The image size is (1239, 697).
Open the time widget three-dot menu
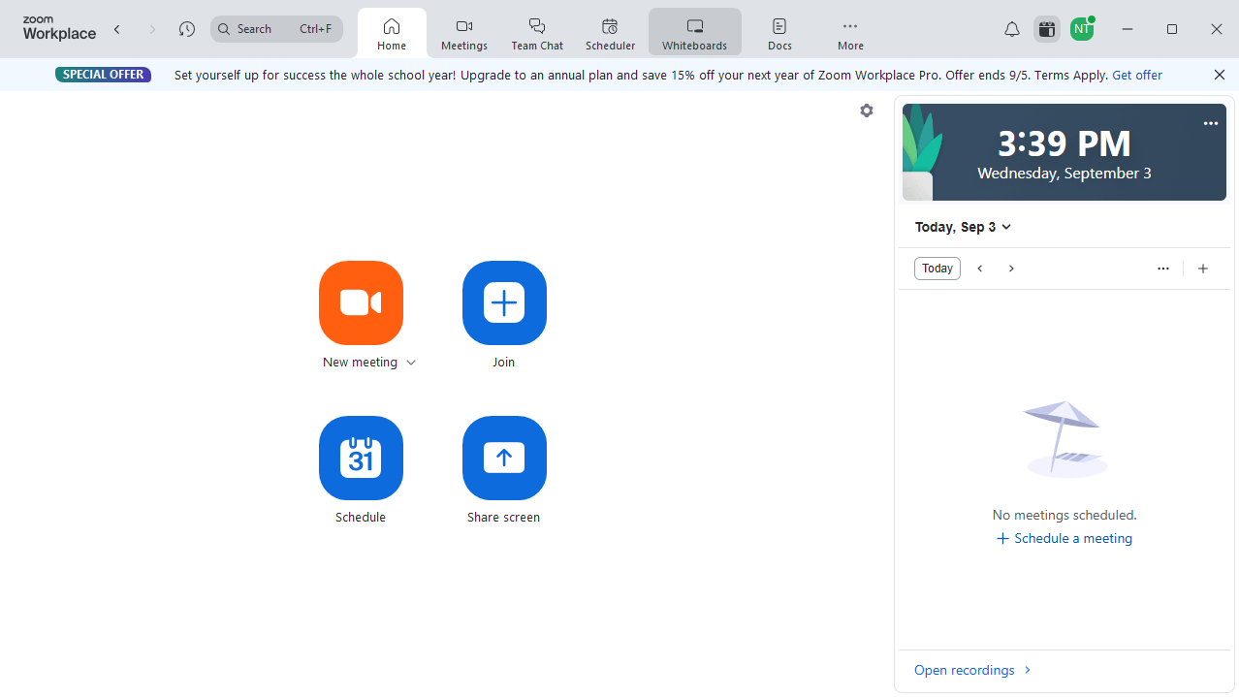[x=1210, y=123]
